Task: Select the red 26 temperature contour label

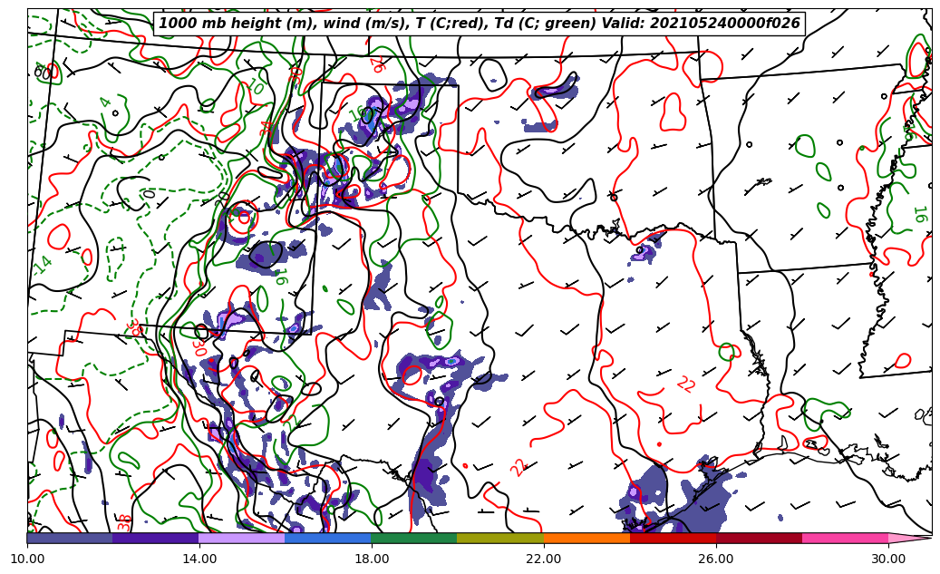Action: pos(377,64)
